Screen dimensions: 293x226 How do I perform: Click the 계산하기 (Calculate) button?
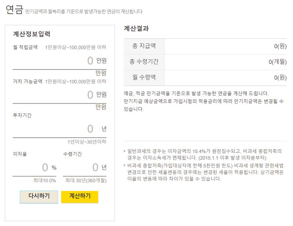(x=80, y=197)
